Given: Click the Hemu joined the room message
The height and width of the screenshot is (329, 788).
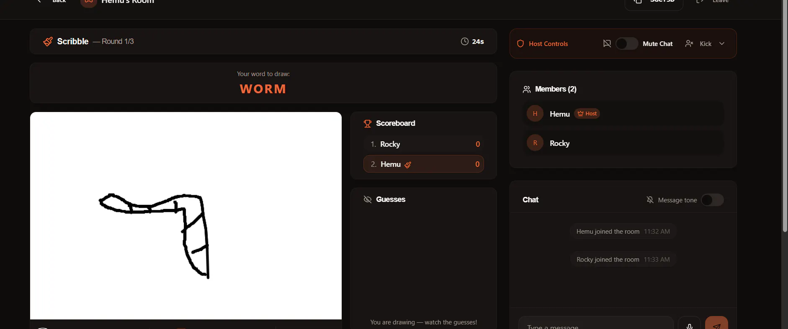Looking at the screenshot, I should (623, 232).
